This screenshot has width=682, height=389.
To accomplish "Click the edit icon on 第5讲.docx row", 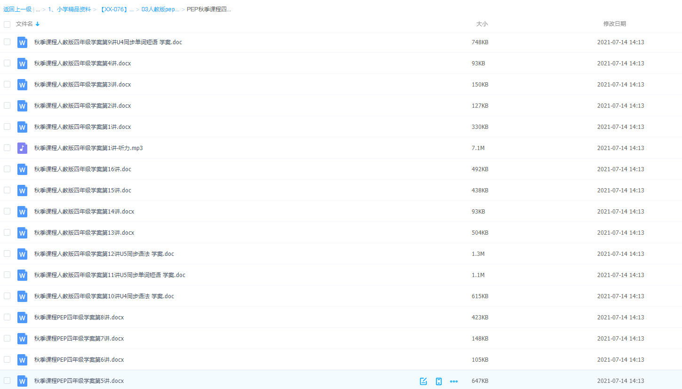I will tap(423, 381).
